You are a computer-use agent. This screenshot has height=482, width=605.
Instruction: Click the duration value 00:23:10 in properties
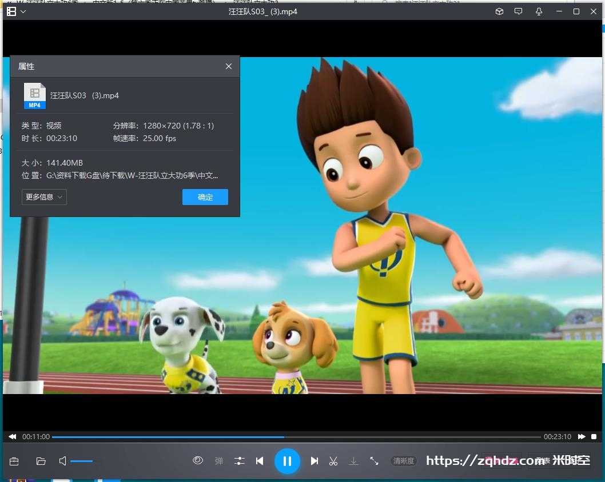(x=62, y=138)
